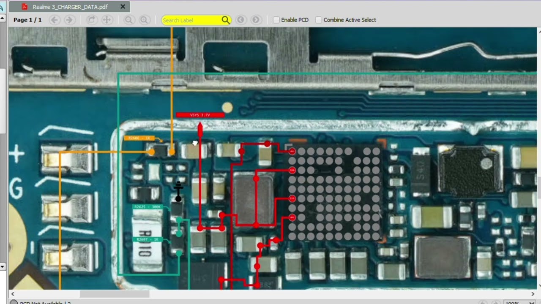The image size is (541, 304).
Task: Click the zoom out magnifier icon
Action: [129, 20]
